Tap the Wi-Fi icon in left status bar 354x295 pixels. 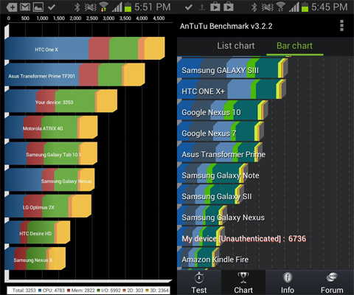(104, 7)
